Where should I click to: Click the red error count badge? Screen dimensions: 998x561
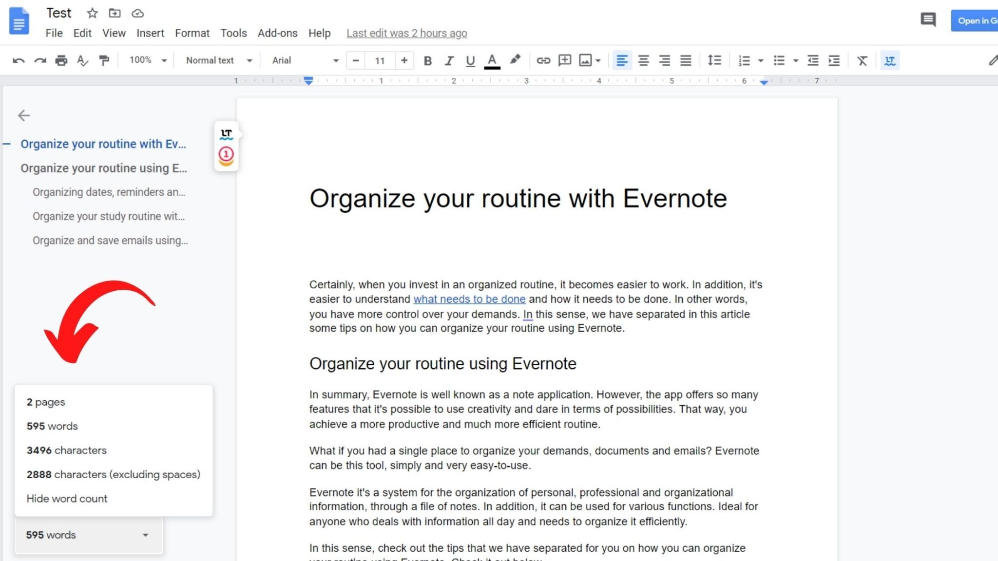click(x=226, y=155)
